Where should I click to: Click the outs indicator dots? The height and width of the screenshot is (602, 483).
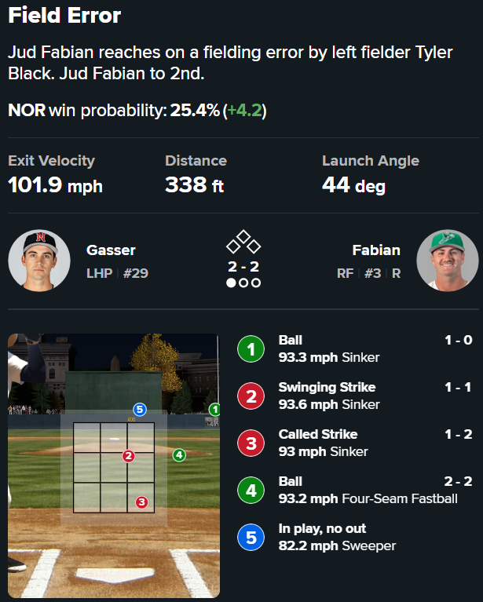click(243, 283)
